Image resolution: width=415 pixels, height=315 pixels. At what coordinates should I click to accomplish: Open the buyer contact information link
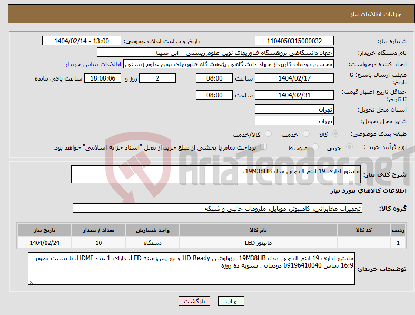click(93, 64)
